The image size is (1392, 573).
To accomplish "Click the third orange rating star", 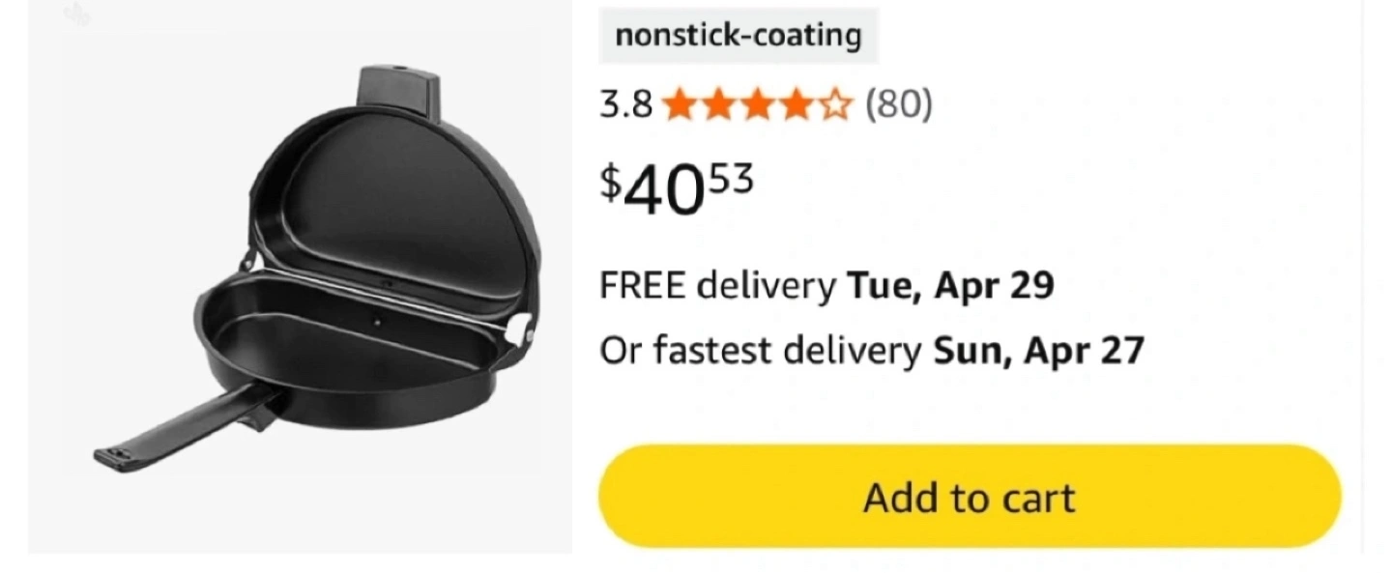I will 757,104.
